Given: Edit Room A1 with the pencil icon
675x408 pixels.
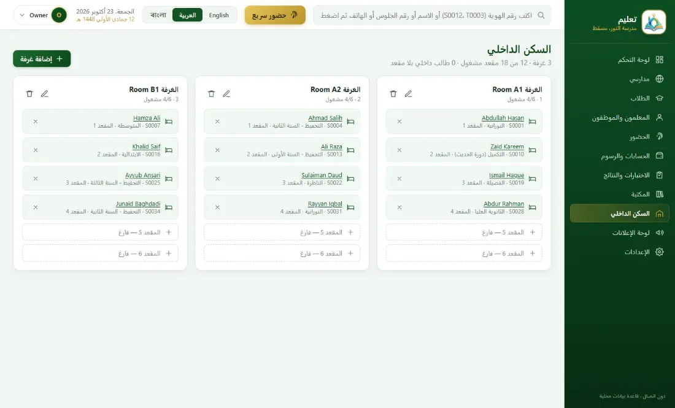Looking at the screenshot, I should pyautogui.click(x=408, y=93).
